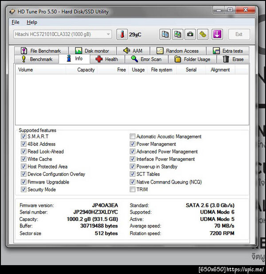Toggle Native Command Queuing (NCQ) checkbox

click(x=133, y=182)
